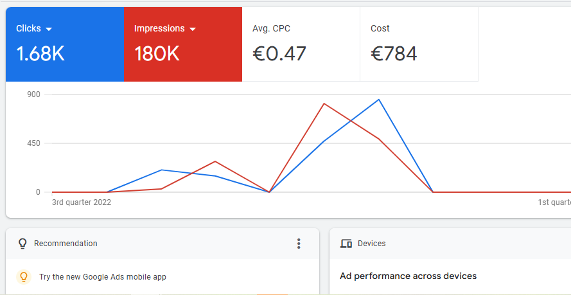Click the €784 cost value
The image size is (571, 295).
[394, 53]
